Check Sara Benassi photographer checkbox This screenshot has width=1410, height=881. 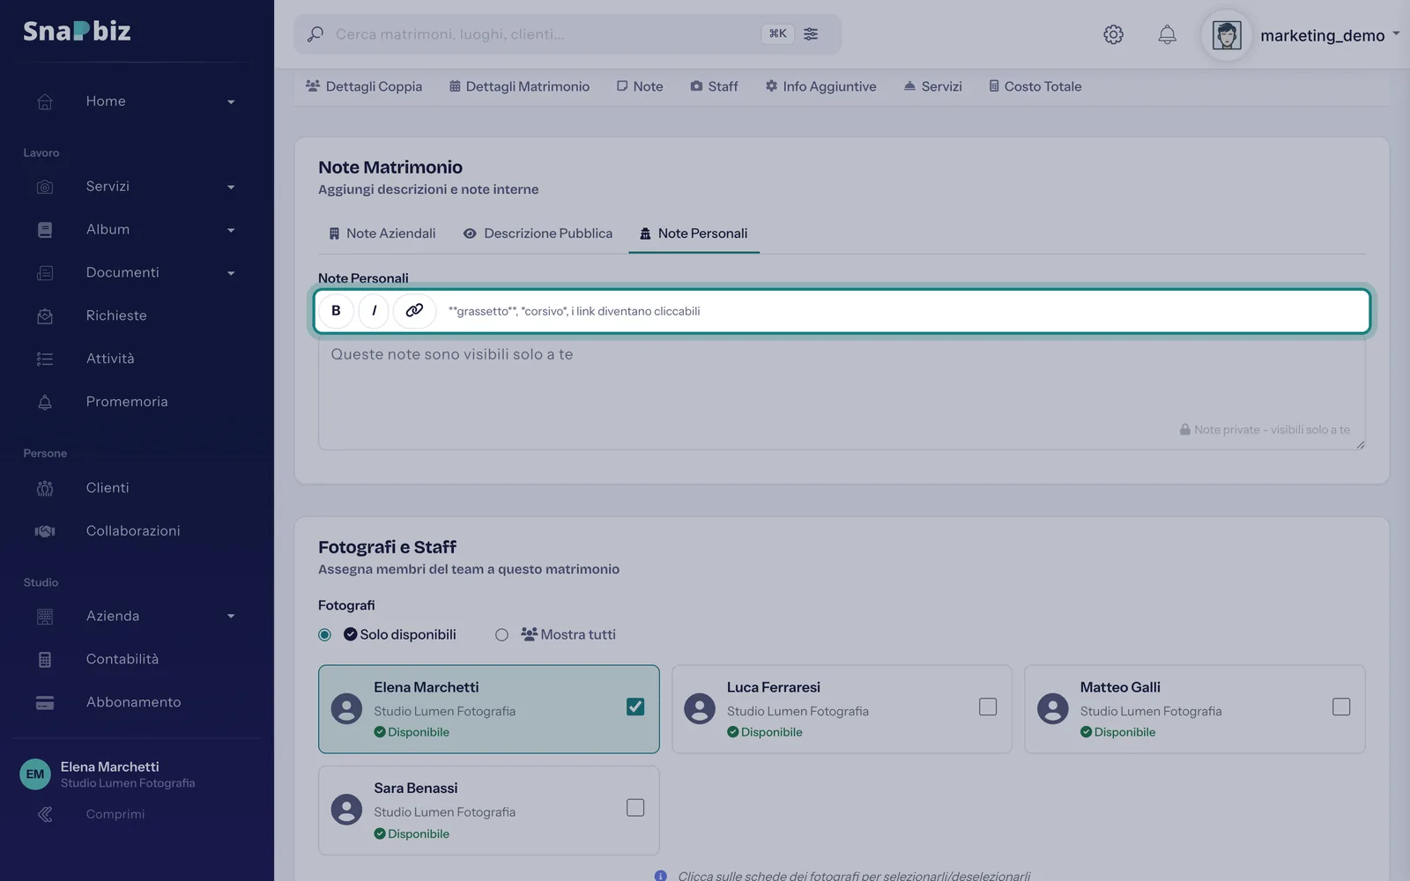[635, 808]
